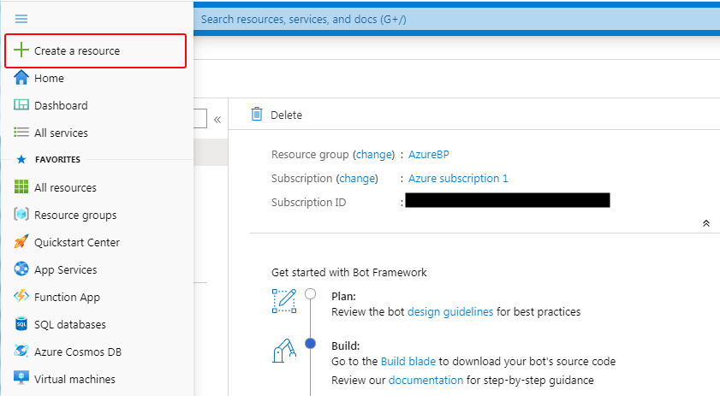Click the Get started with Bot Framework heading
The width and height of the screenshot is (720, 396).
(x=349, y=273)
